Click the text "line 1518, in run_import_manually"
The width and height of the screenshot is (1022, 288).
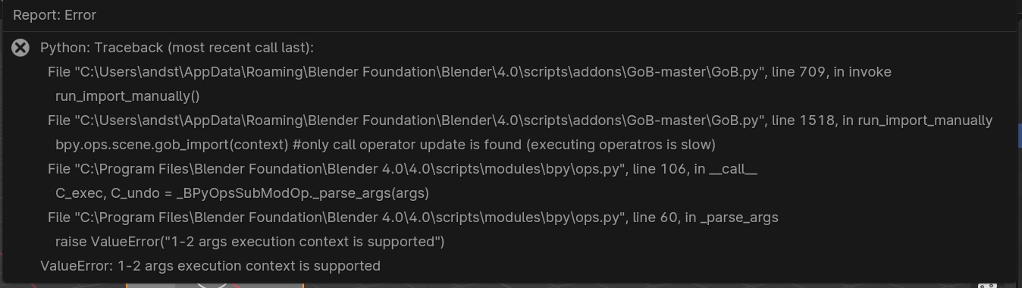coord(882,121)
